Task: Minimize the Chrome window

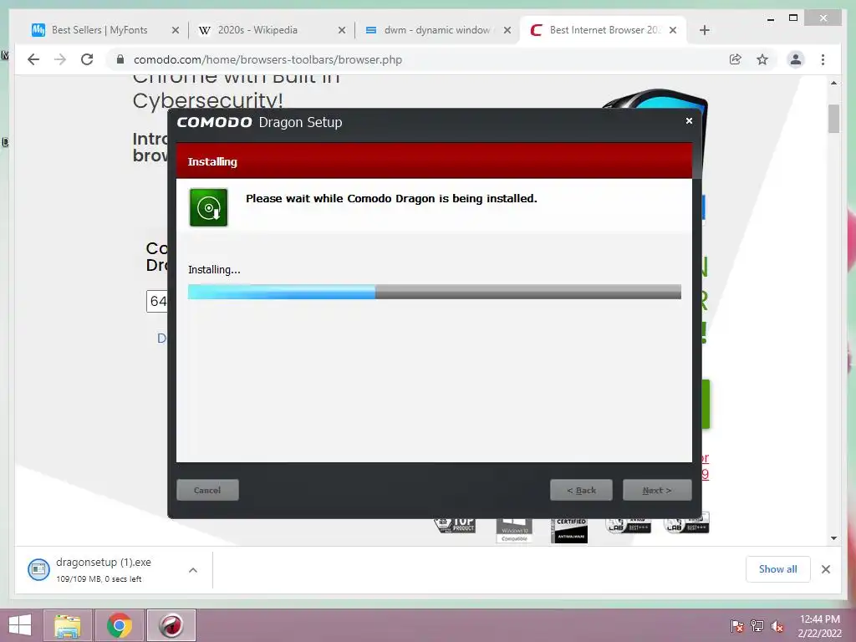Action: (770, 18)
